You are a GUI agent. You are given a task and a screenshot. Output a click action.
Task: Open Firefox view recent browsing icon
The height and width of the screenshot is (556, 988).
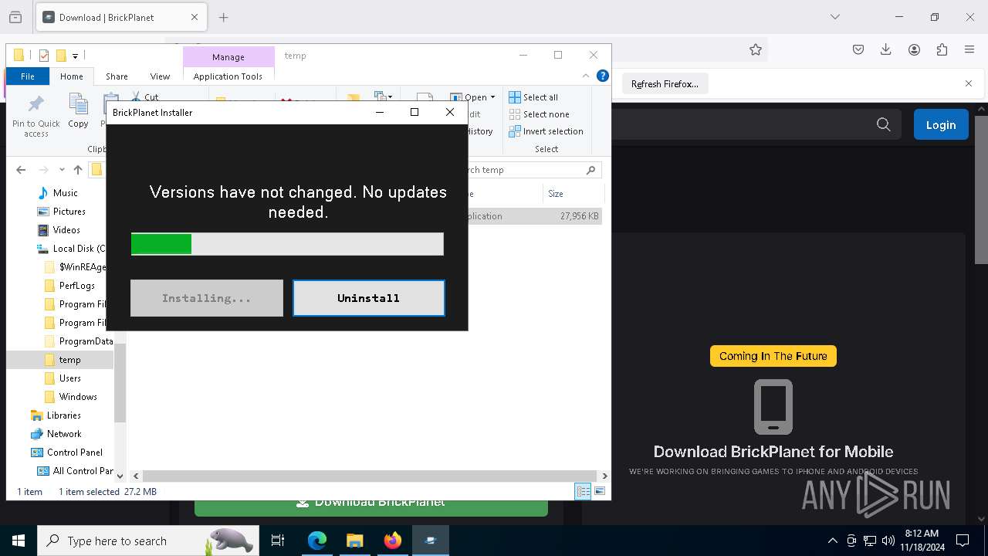point(15,17)
